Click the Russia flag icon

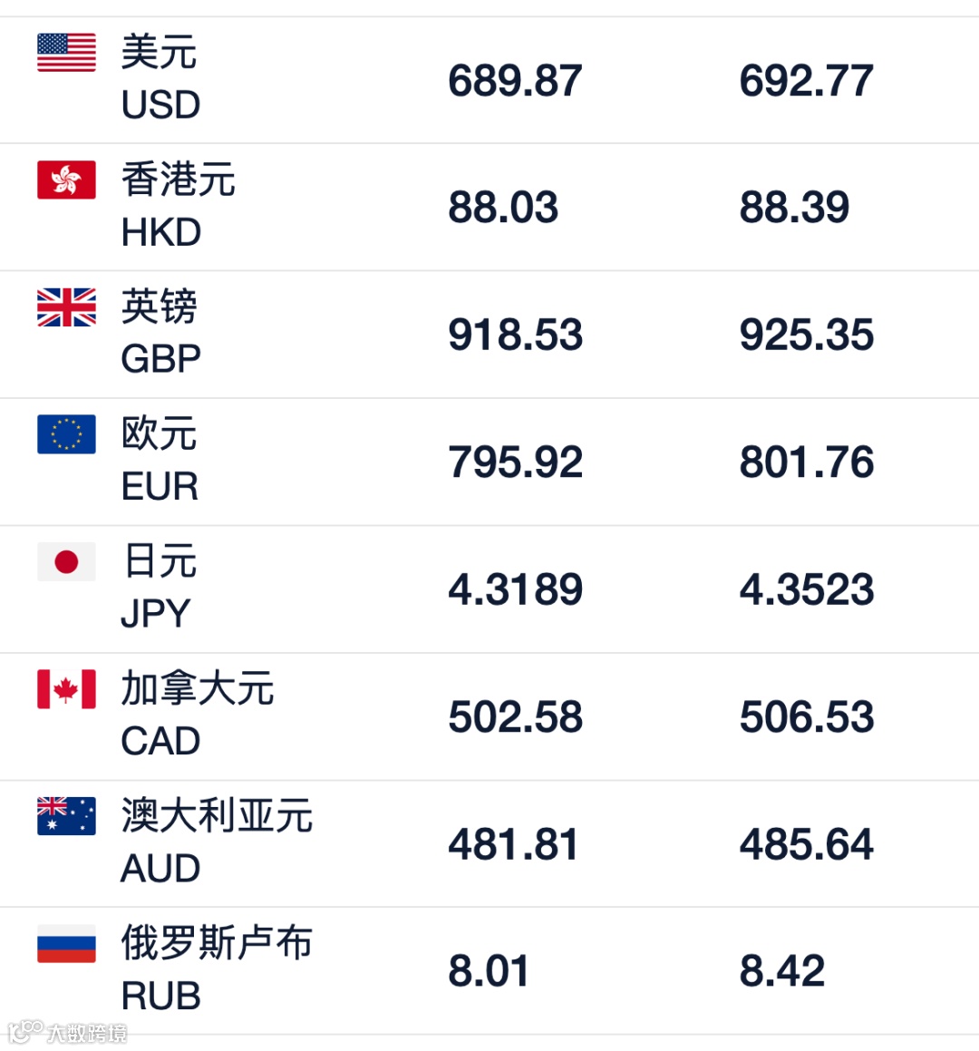point(66,943)
